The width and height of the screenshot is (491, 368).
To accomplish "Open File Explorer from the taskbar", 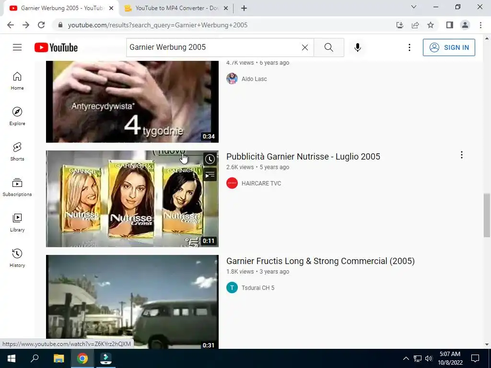I will (58, 358).
